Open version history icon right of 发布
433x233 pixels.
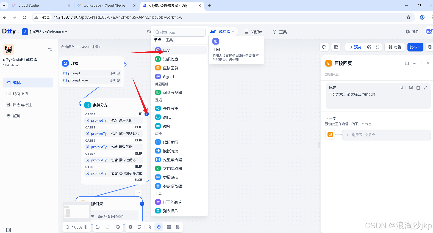[430, 47]
